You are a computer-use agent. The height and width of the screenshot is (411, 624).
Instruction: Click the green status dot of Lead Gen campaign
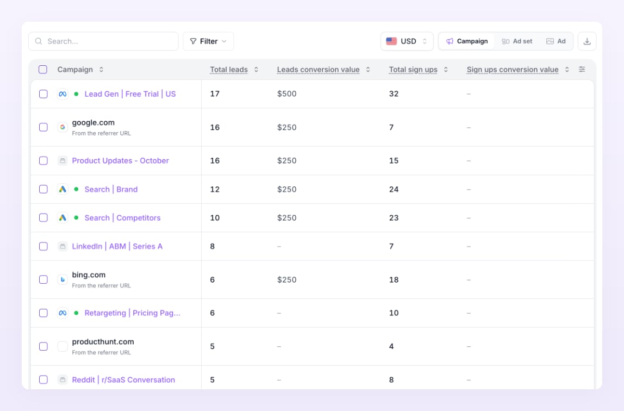pyautogui.click(x=77, y=94)
